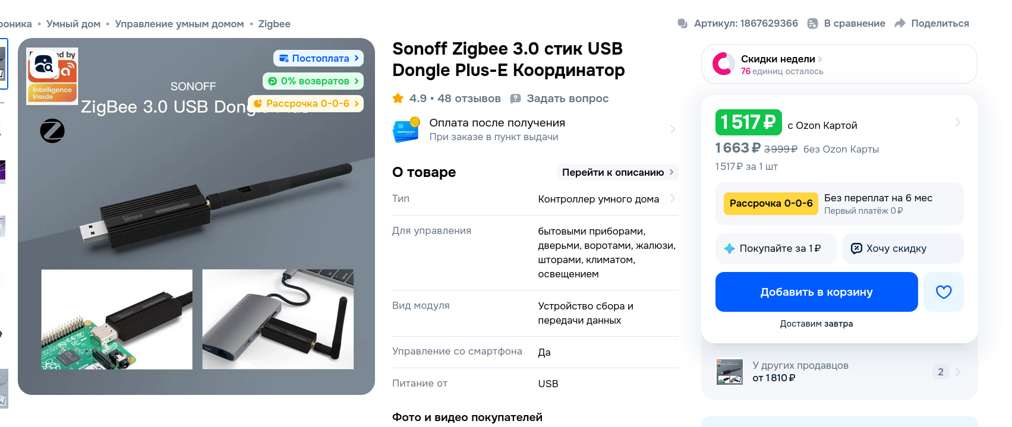Click the Рассрочка 0-0-6 yellow badge

(771, 203)
